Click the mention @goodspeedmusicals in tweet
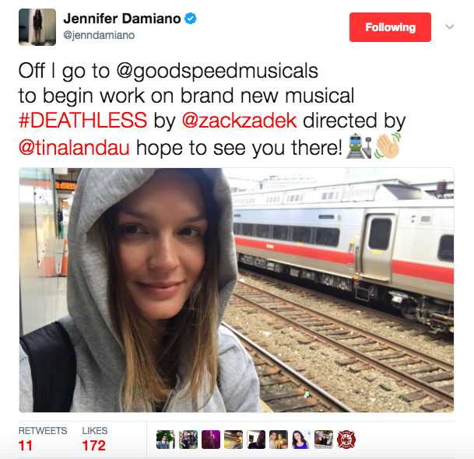Image resolution: width=474 pixels, height=459 pixels. pyautogui.click(x=217, y=72)
